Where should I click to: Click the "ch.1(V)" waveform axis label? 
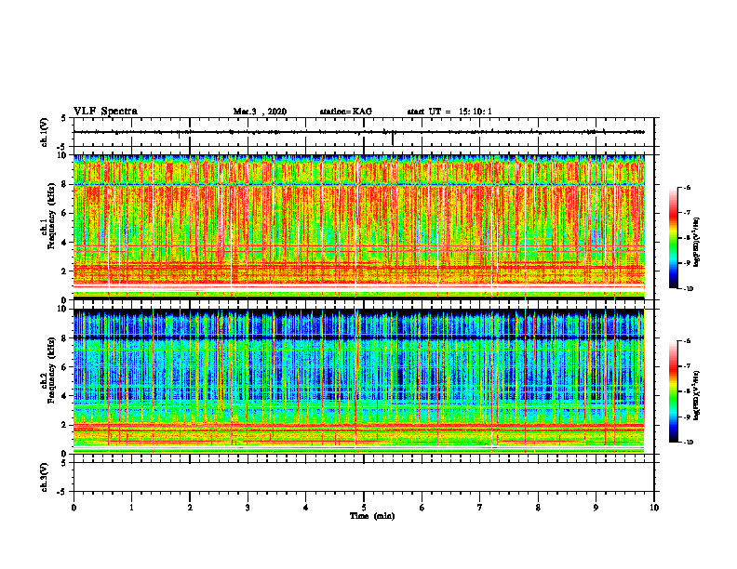(44, 132)
